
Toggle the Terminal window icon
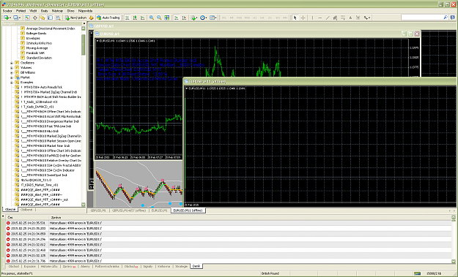[x=51, y=18]
